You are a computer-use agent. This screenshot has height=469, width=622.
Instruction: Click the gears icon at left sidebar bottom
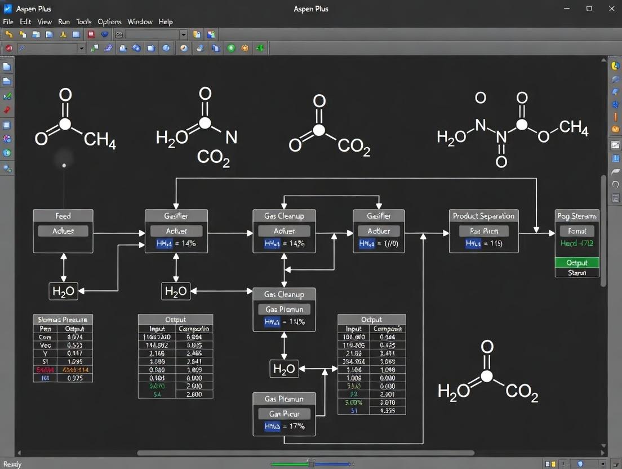pyautogui.click(x=7, y=168)
